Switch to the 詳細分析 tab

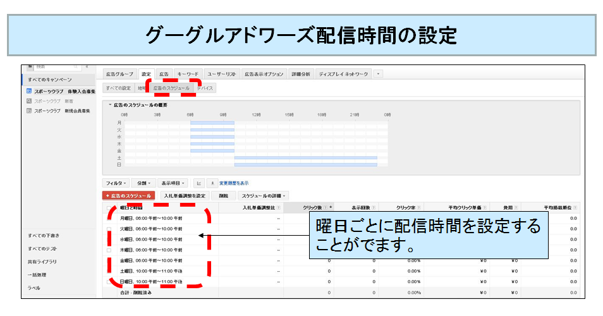pos(301,74)
